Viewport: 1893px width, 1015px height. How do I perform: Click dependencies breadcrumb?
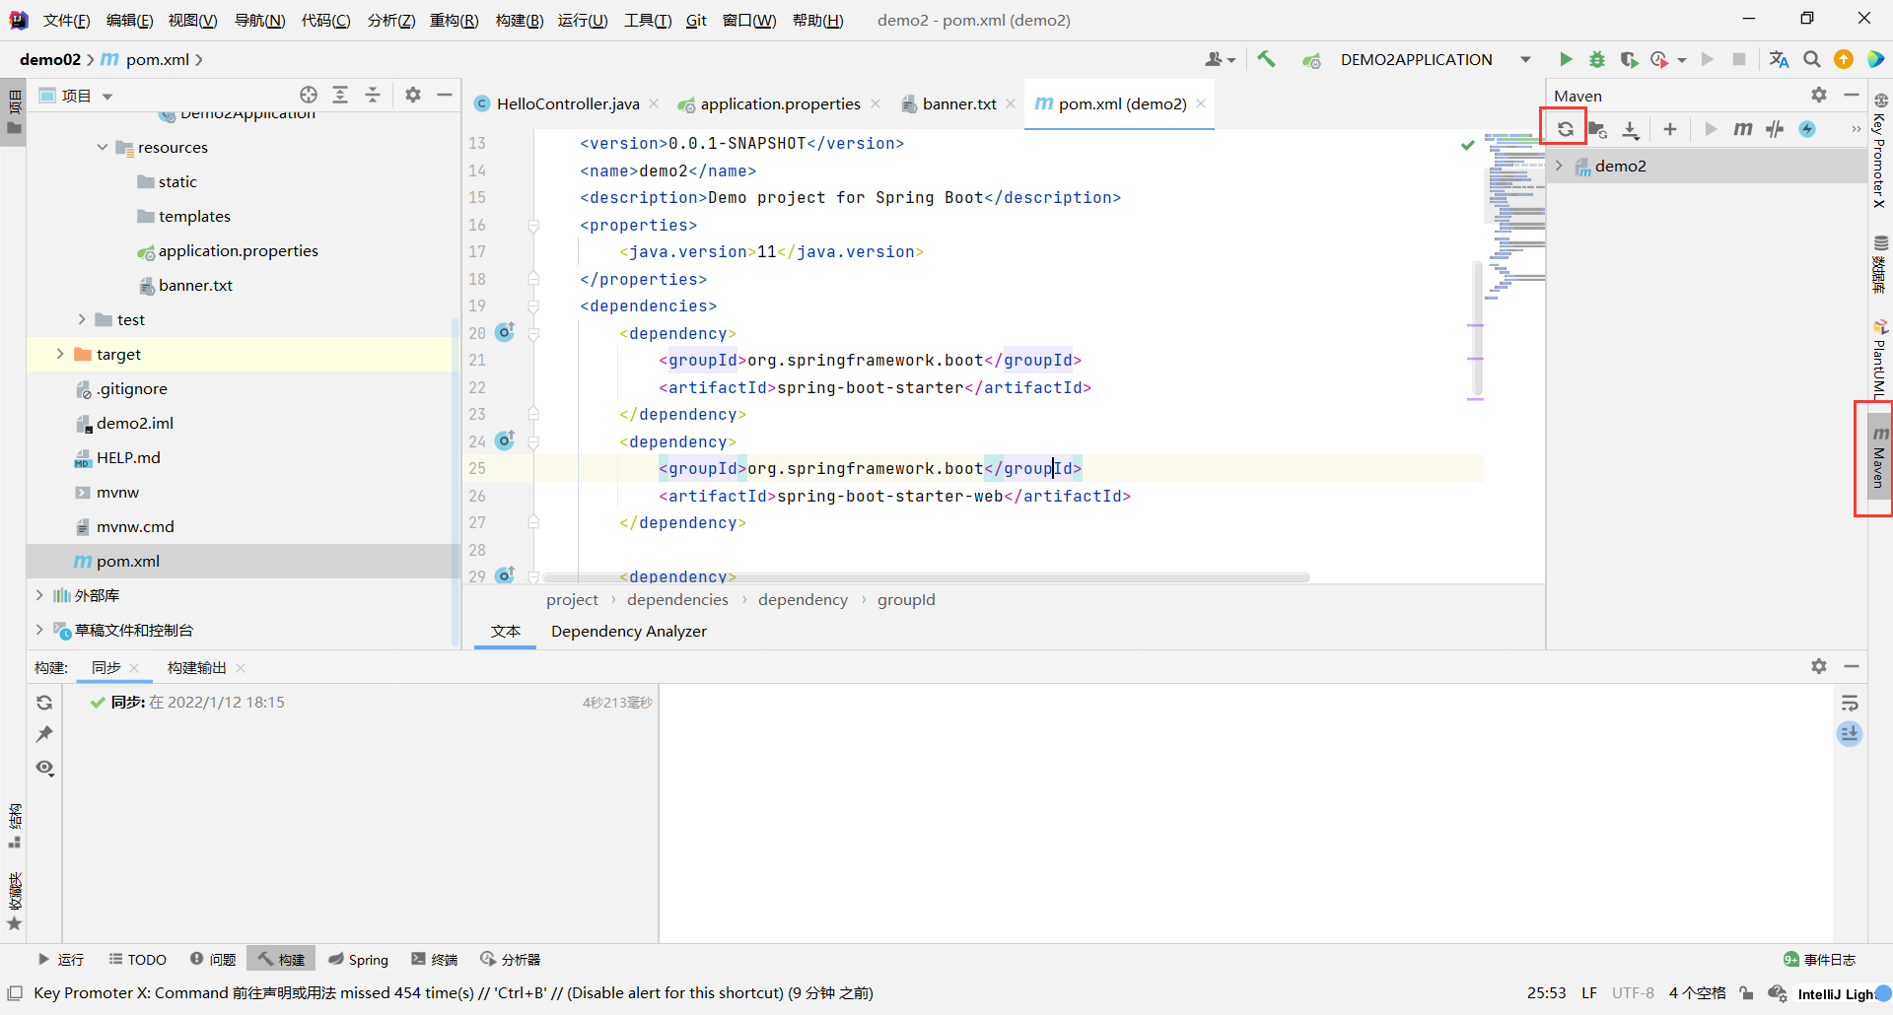pos(677,599)
